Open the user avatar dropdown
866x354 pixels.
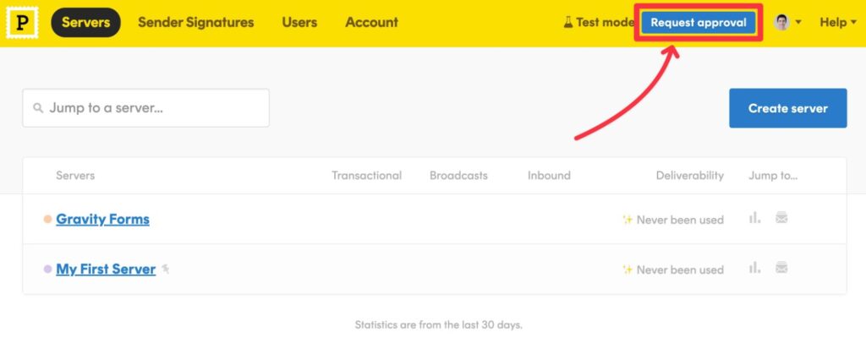[x=787, y=23]
